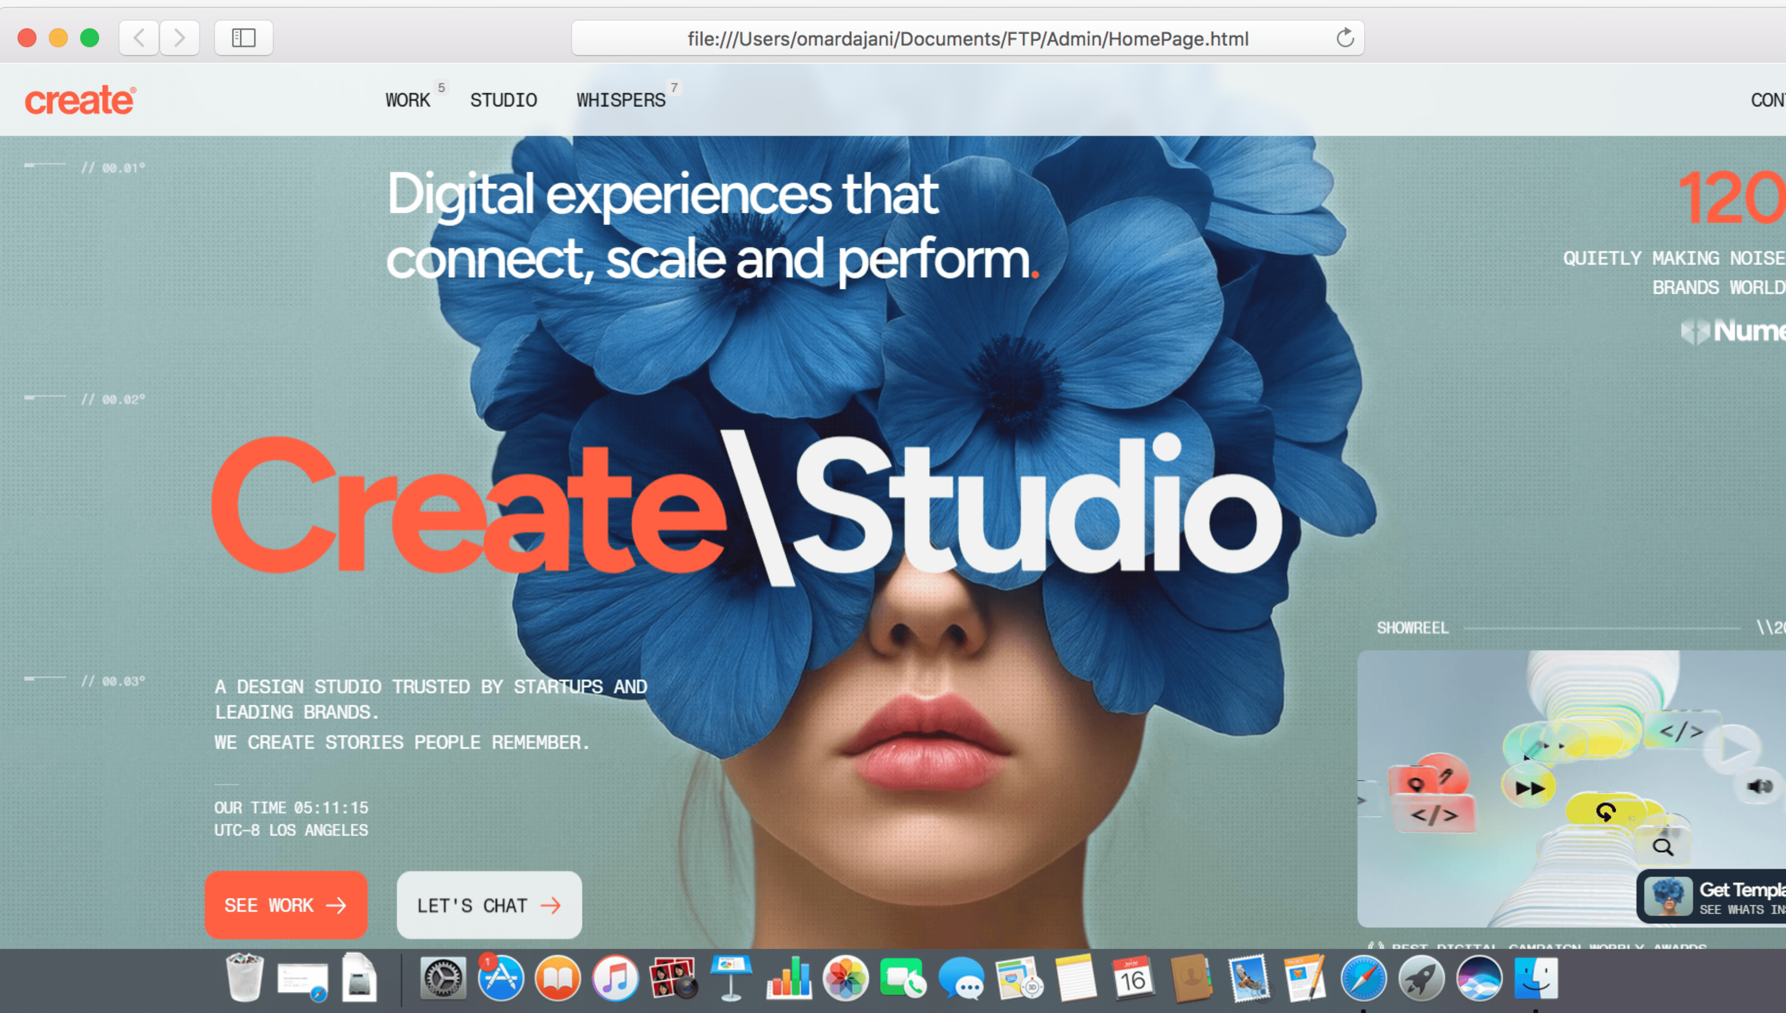The image size is (1786, 1013).
Task: Click the Safari forward navigation arrow
Action: [179, 38]
